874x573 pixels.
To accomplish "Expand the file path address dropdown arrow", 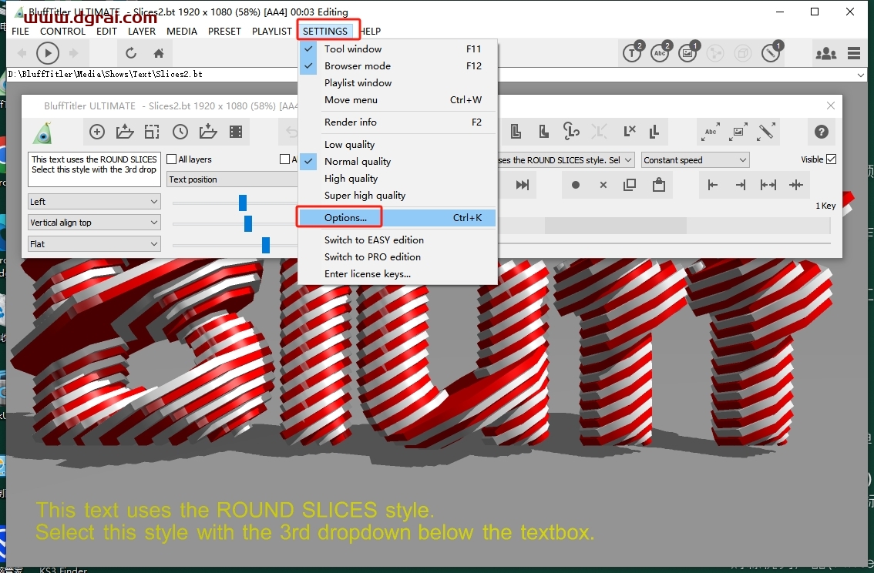I will pyautogui.click(x=860, y=75).
